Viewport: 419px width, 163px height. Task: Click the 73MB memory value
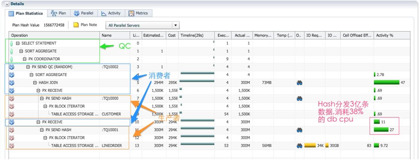pyautogui.click(x=266, y=83)
